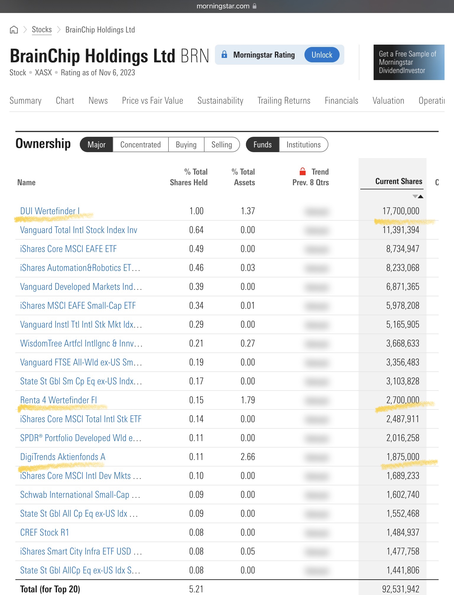Image resolution: width=454 pixels, height=595 pixels.
Task: Click the sort arrows under Current Shares
Action: pos(418,196)
